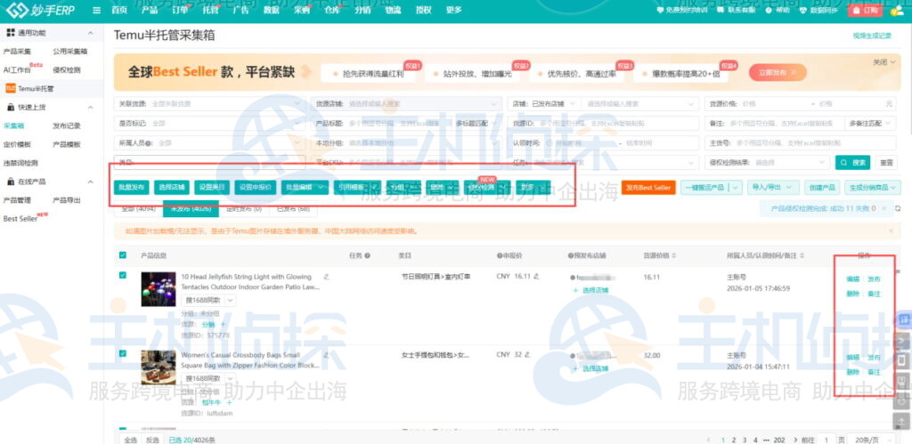Image resolution: width=912 pixels, height=444 pixels.
Task: Collapse the banner with 关闭 chevron
Action: tap(884, 62)
